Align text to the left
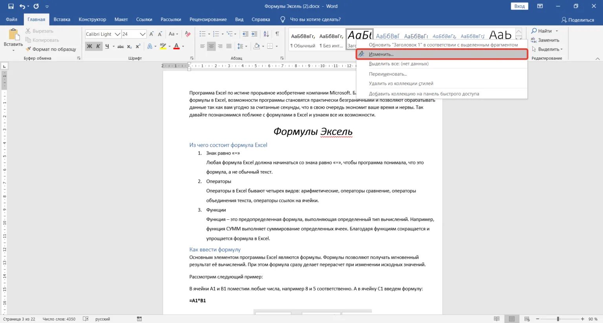 click(x=203, y=46)
